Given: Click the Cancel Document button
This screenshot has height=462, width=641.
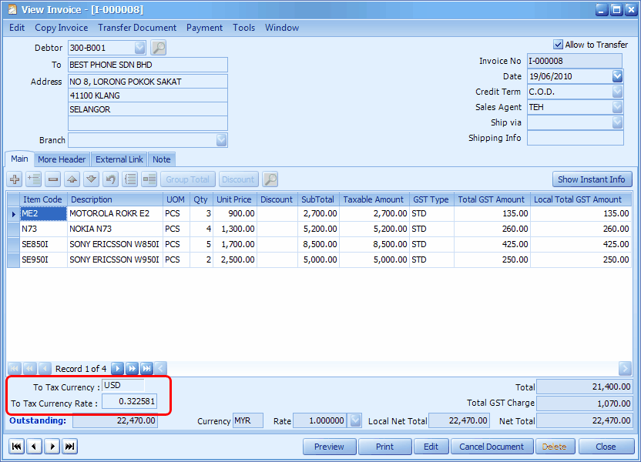Looking at the screenshot, I should 492,447.
